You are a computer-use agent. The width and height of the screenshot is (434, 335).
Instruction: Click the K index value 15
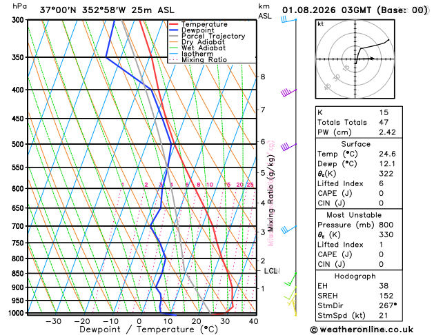tap(384, 112)
